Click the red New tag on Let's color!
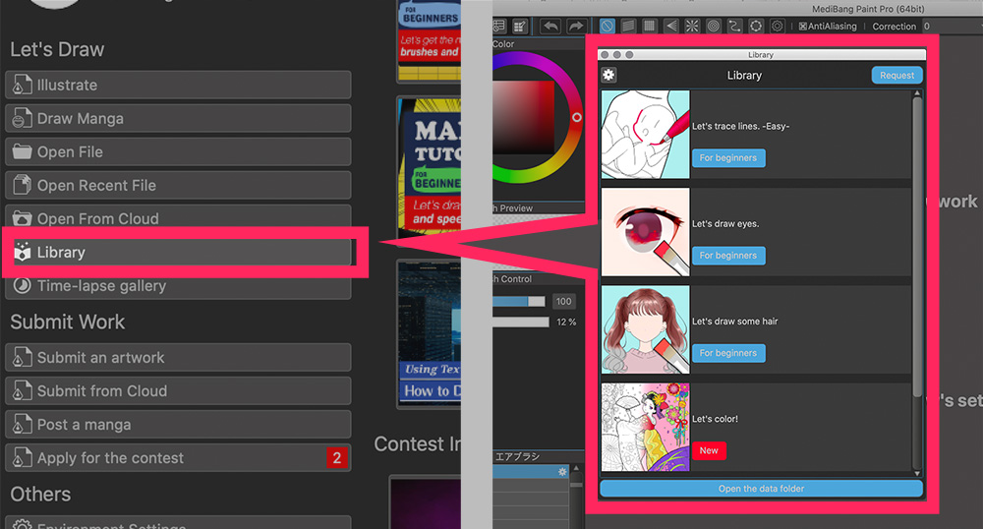983x529 pixels. pos(709,450)
